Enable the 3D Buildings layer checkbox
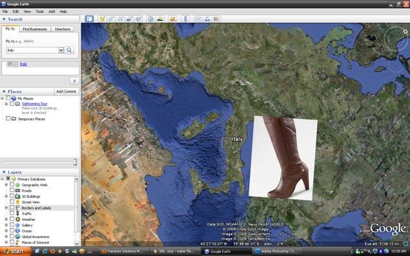Viewport: 410px width, 256px height. [12, 196]
